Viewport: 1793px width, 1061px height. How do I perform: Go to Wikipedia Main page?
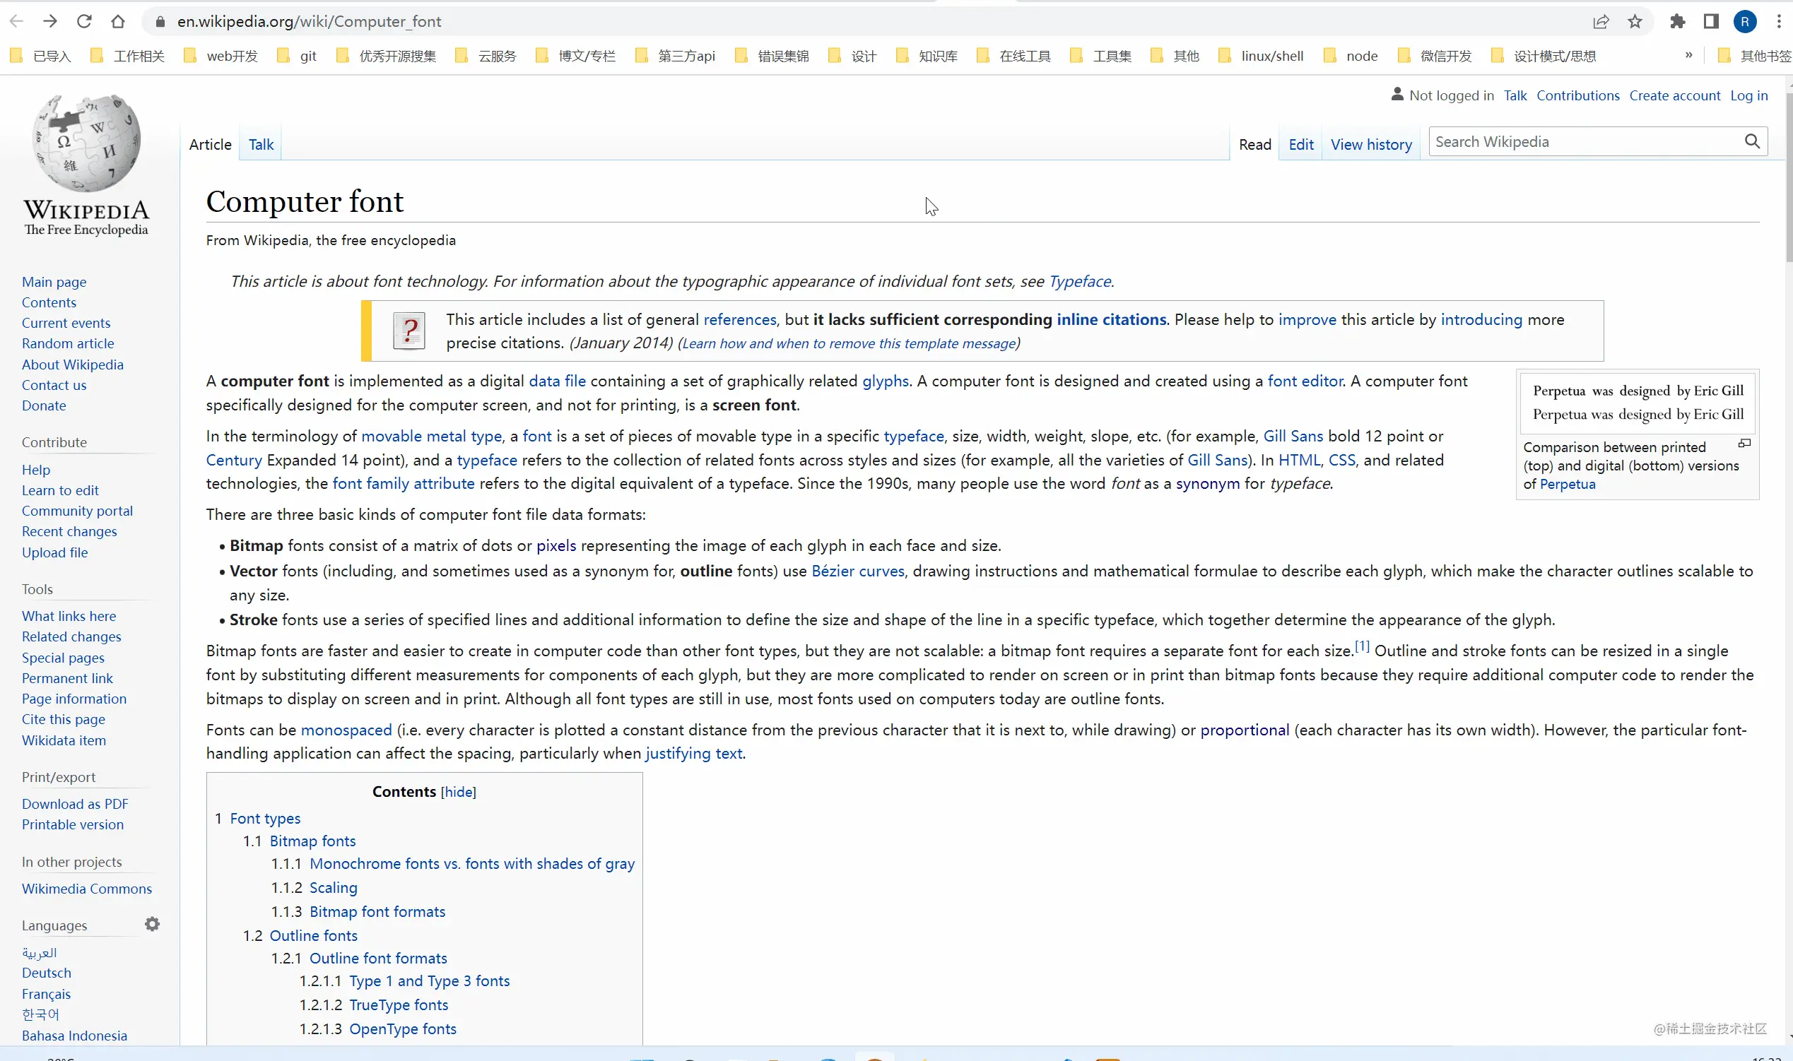[54, 282]
